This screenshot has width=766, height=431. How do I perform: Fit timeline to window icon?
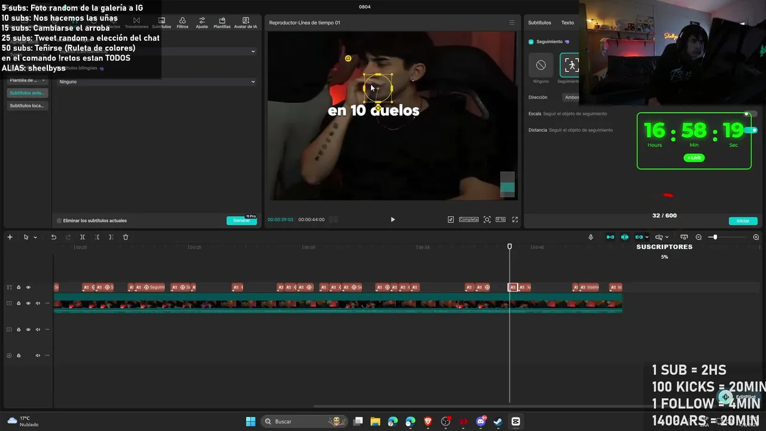pos(684,237)
